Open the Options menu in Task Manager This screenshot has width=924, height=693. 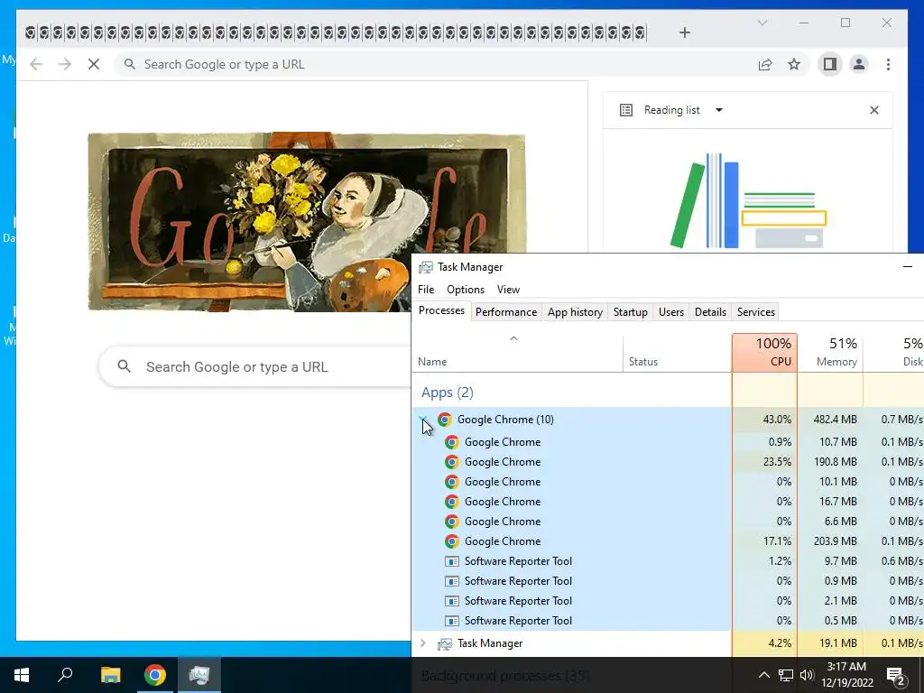[x=466, y=290]
